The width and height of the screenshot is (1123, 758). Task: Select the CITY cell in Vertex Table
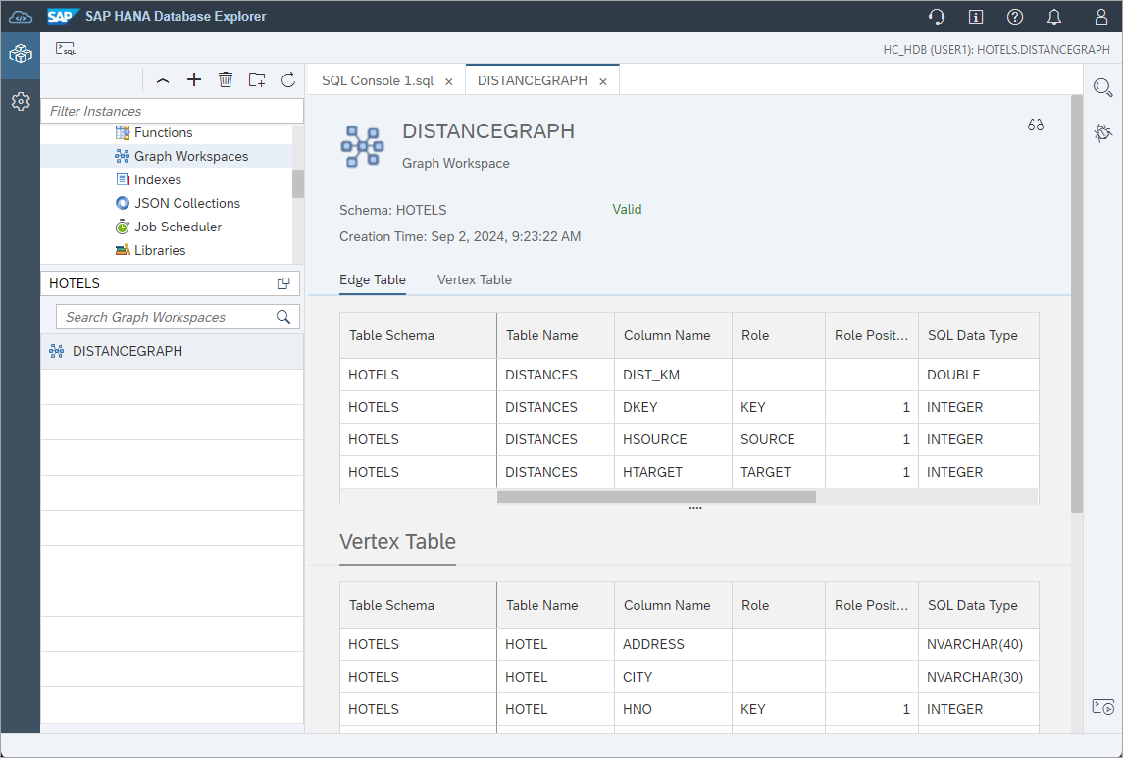(x=673, y=678)
